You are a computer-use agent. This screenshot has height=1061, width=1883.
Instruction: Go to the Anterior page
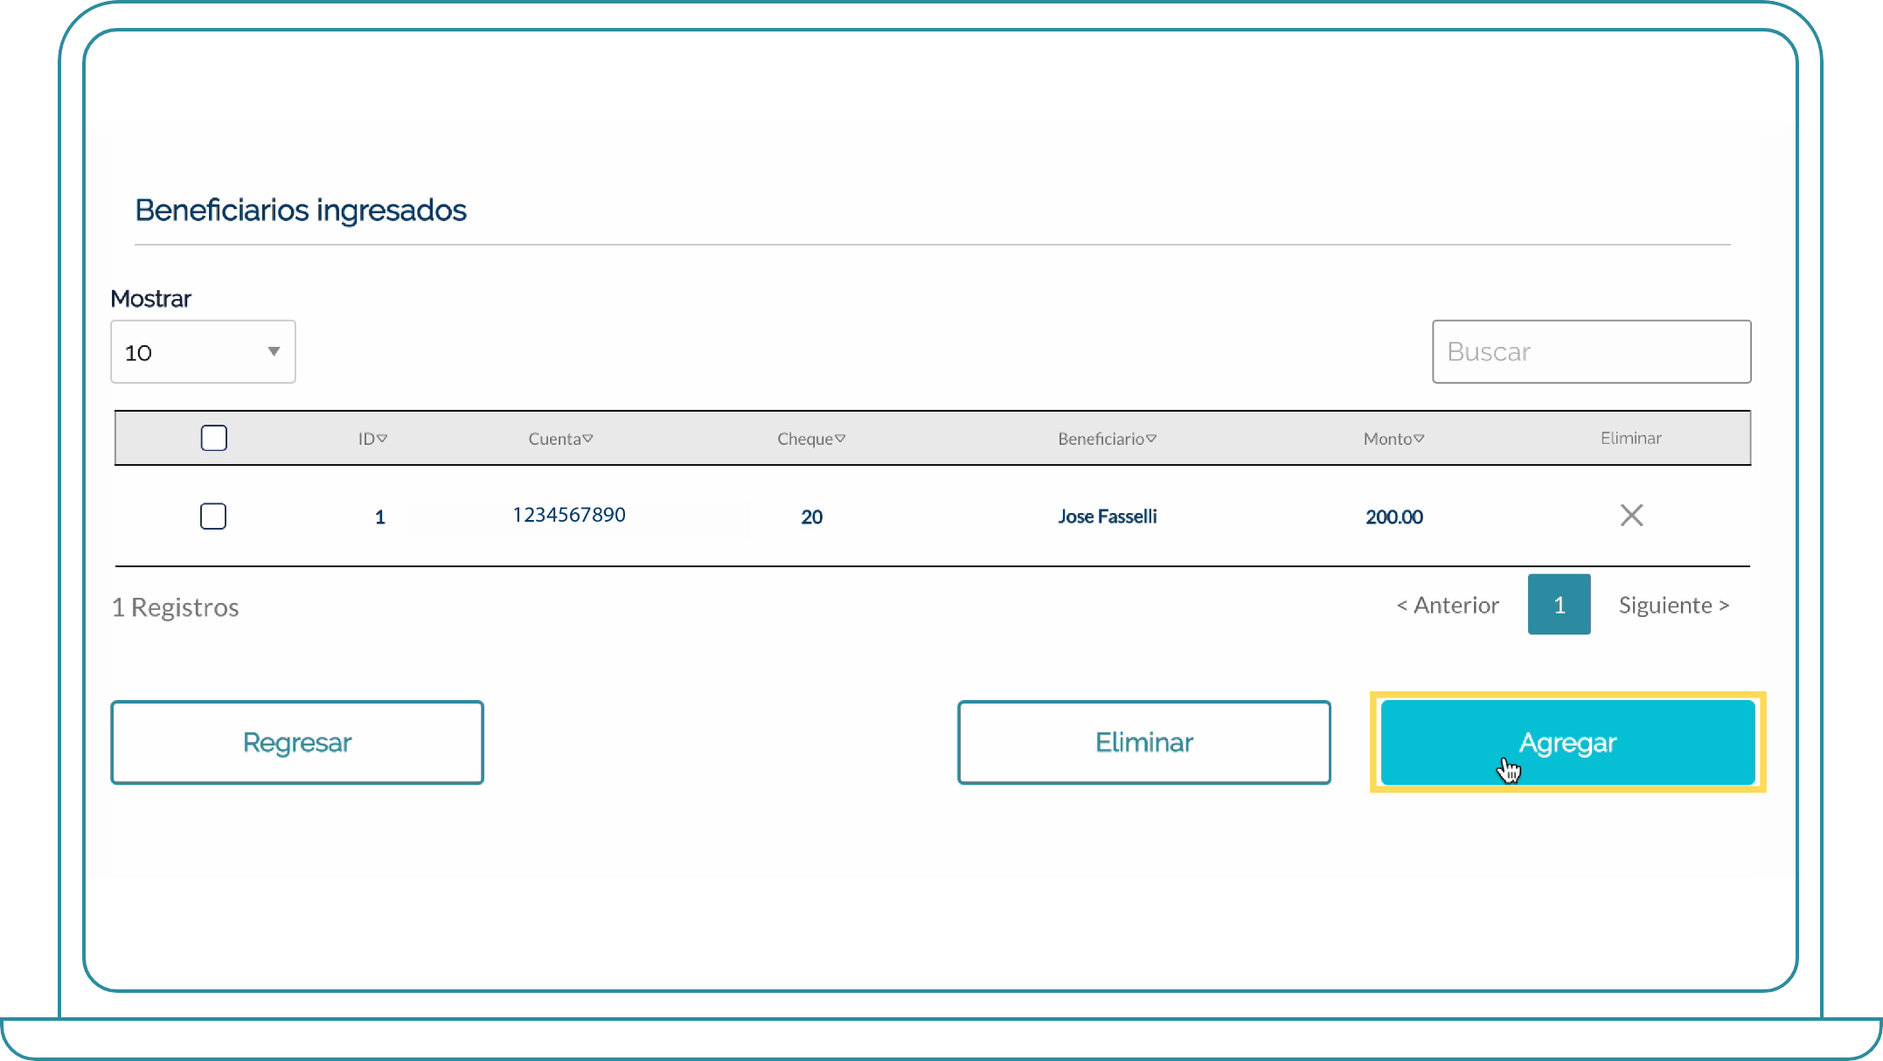coord(1448,605)
